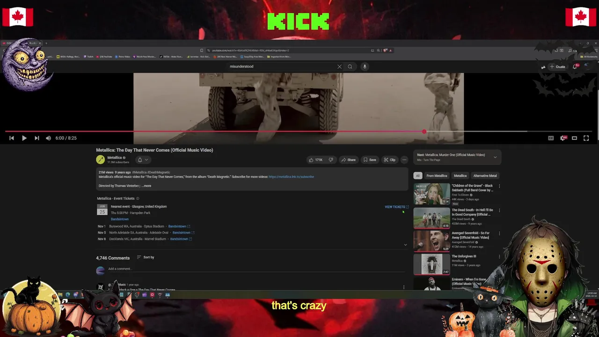
Task: Open the Create video menu
Action: point(557,66)
